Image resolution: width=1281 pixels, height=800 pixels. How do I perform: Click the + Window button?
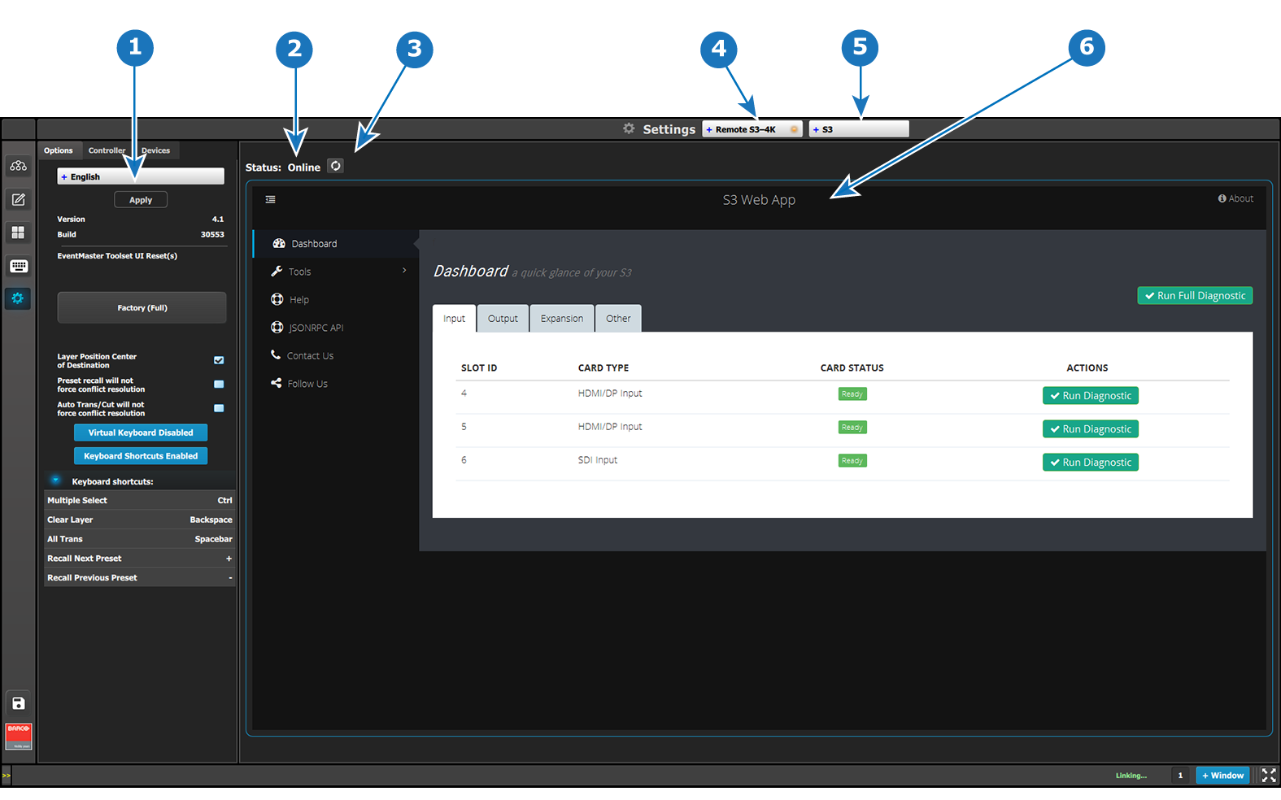point(1223,776)
